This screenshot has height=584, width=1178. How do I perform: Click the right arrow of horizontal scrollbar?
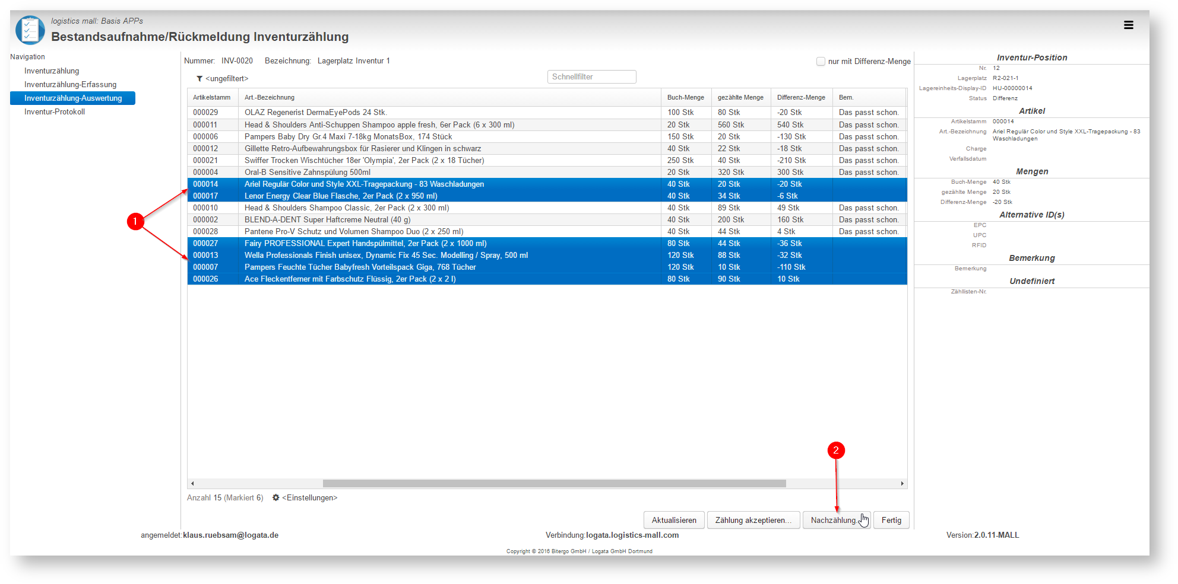902,484
